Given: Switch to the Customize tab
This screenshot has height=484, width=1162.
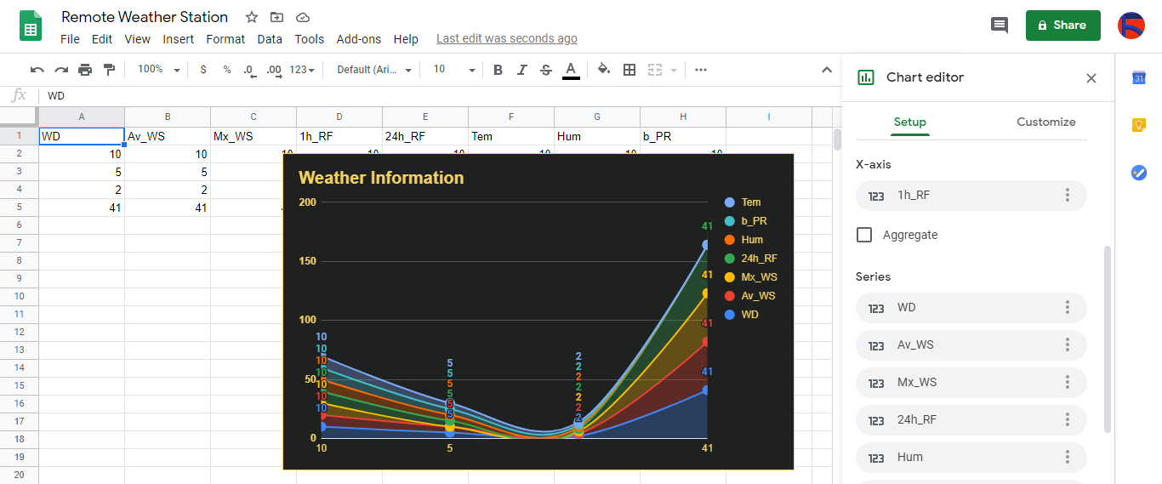Looking at the screenshot, I should click(1045, 122).
